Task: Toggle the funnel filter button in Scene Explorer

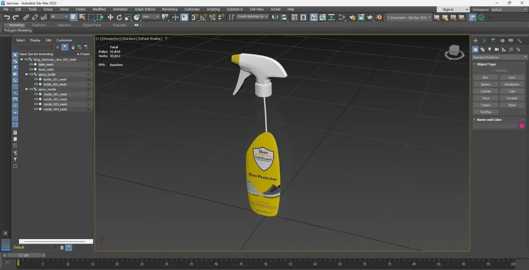Action: [65, 47]
